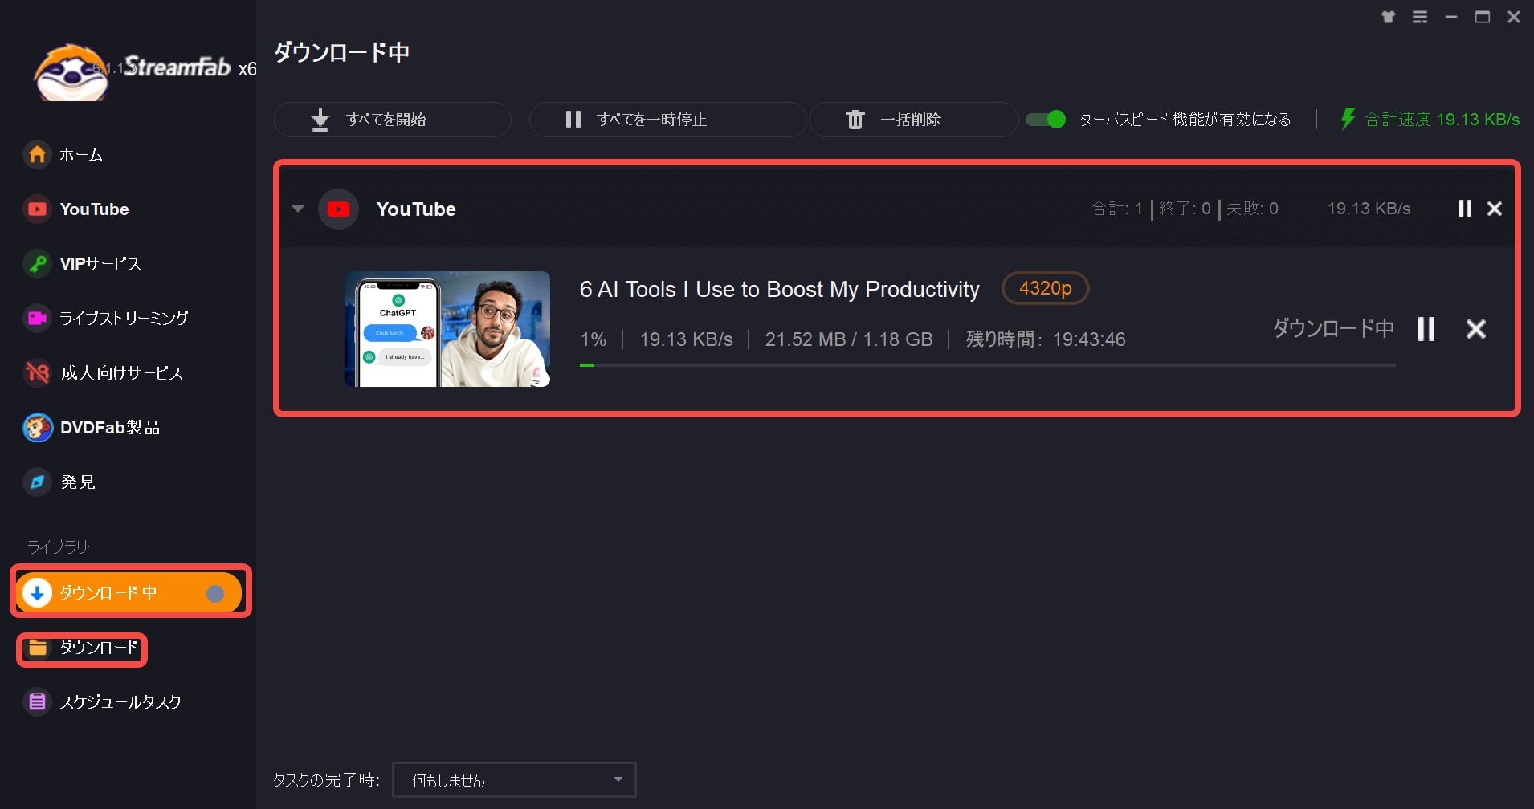Remove the YouTube group with X
Screen dimensions: 1534x809
1495,209
